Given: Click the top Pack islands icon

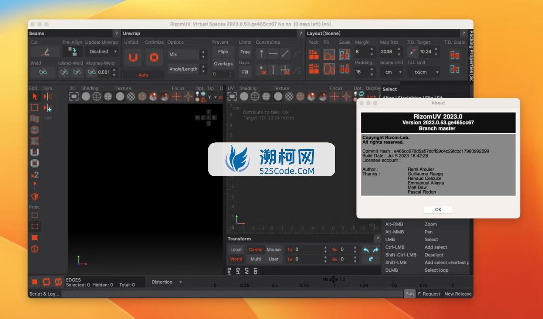Looking at the screenshot, I should [313, 54].
